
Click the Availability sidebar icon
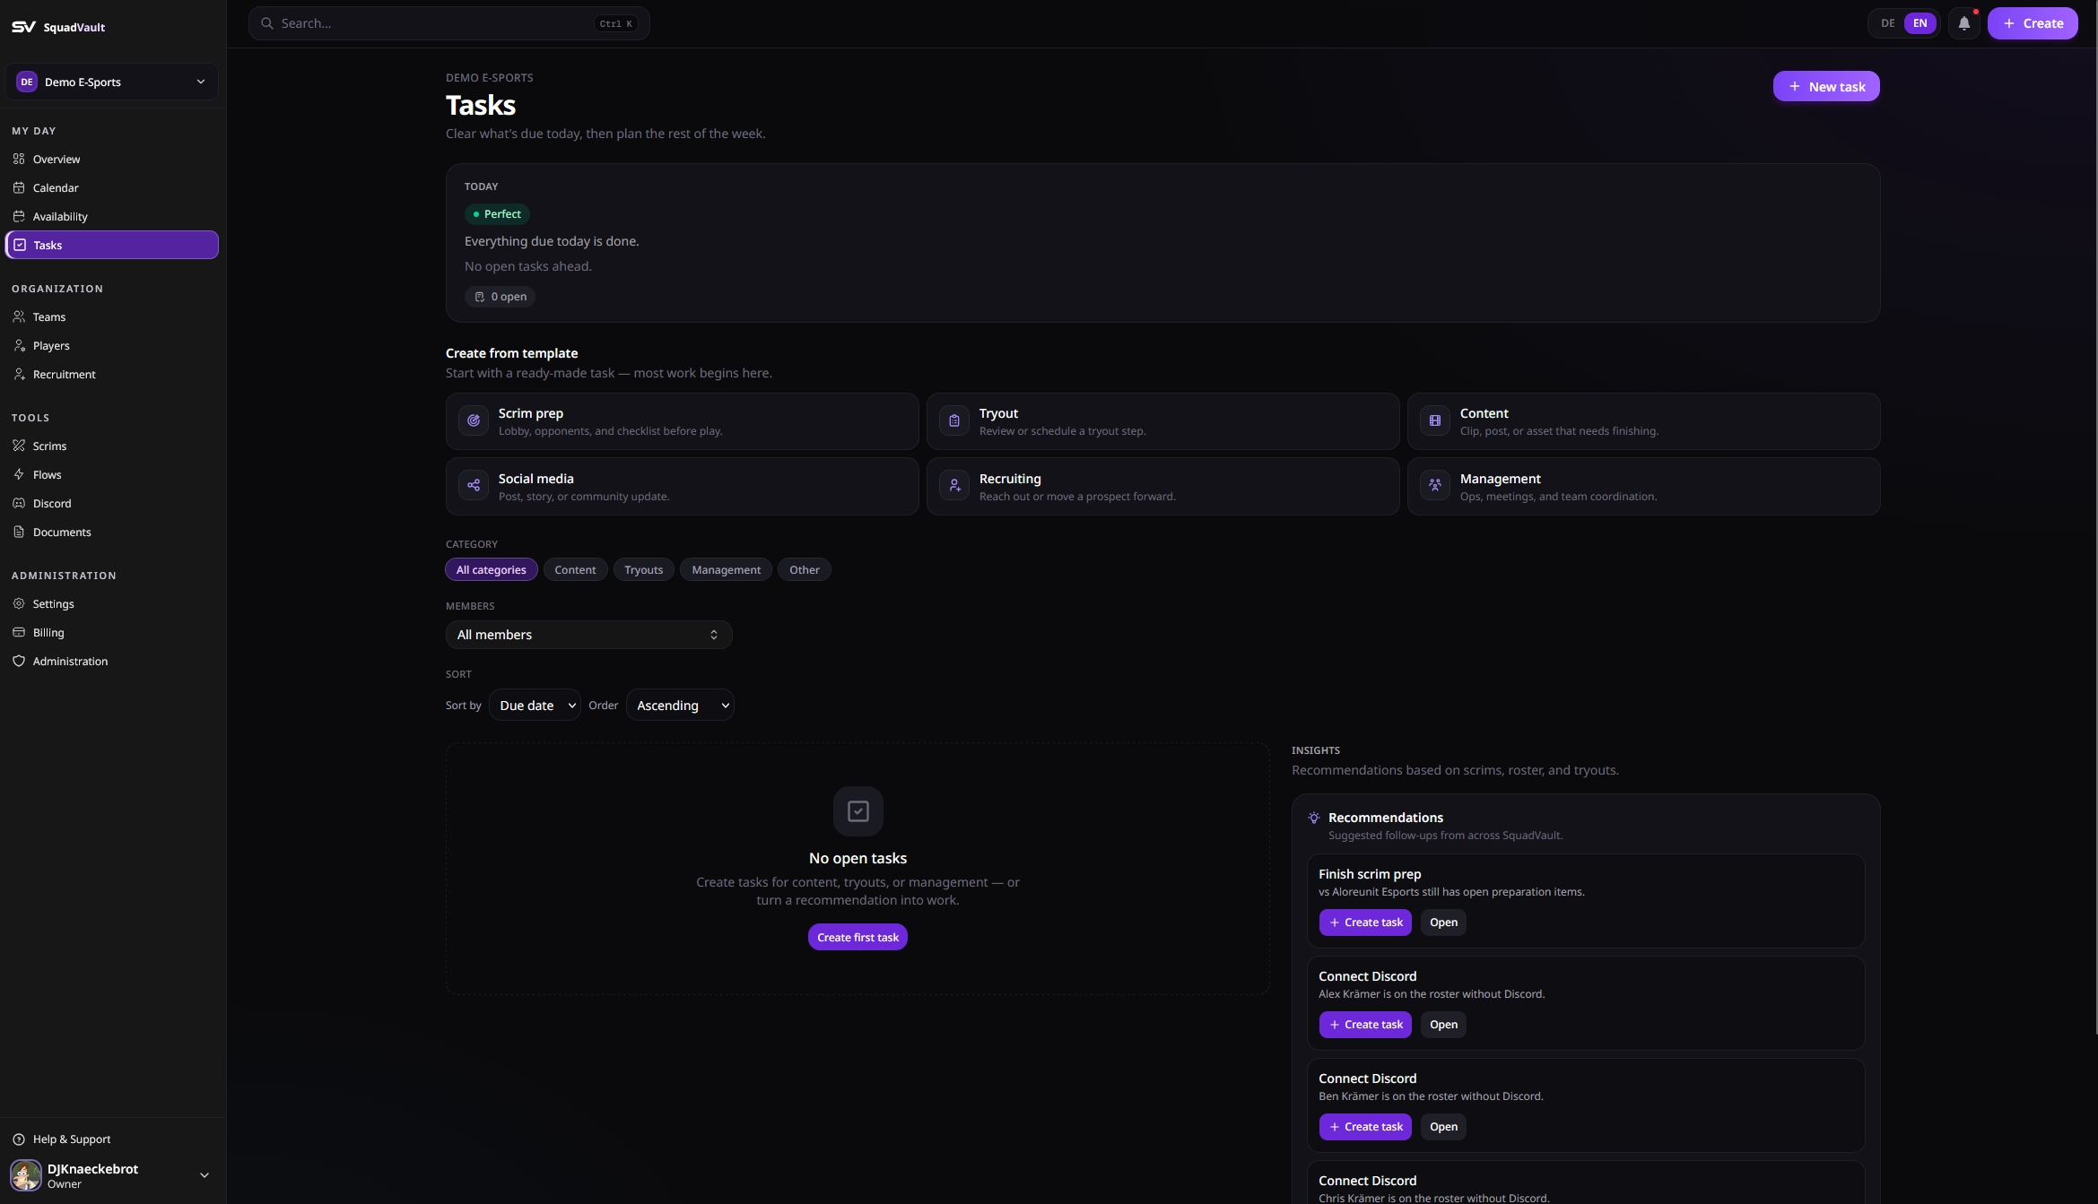(19, 216)
